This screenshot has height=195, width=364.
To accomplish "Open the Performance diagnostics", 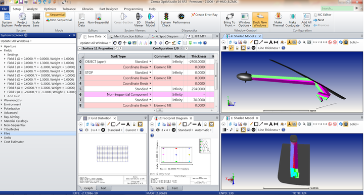I will (181, 19).
